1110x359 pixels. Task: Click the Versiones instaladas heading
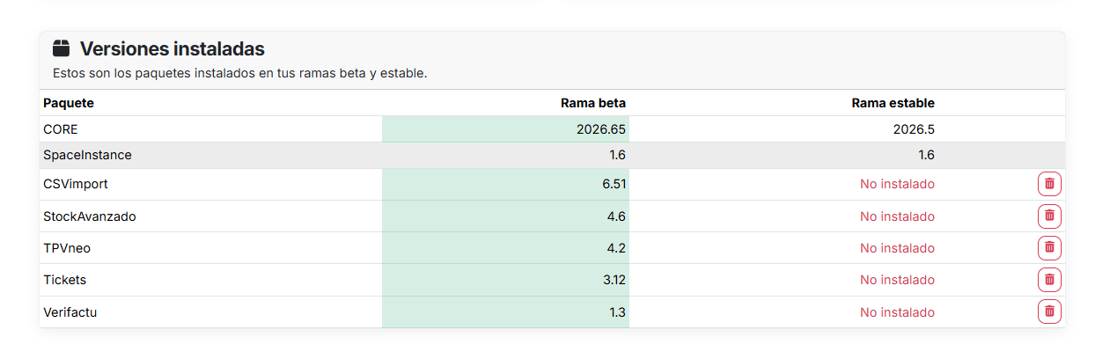tap(173, 48)
